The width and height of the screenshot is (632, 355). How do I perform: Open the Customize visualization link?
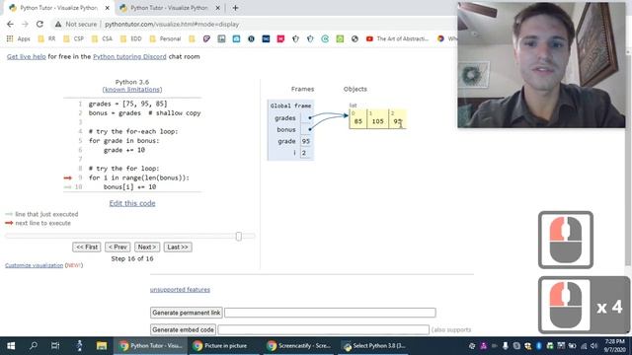pos(35,265)
